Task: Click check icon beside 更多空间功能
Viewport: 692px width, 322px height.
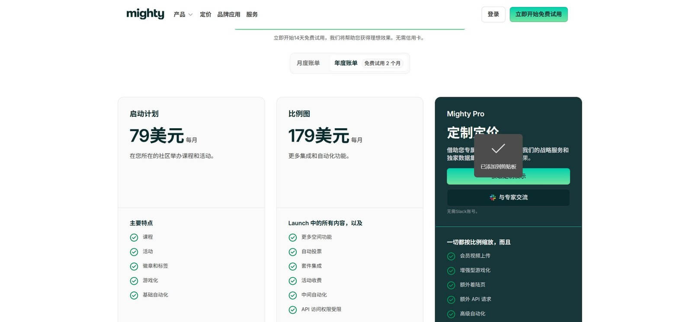Action: click(x=293, y=237)
